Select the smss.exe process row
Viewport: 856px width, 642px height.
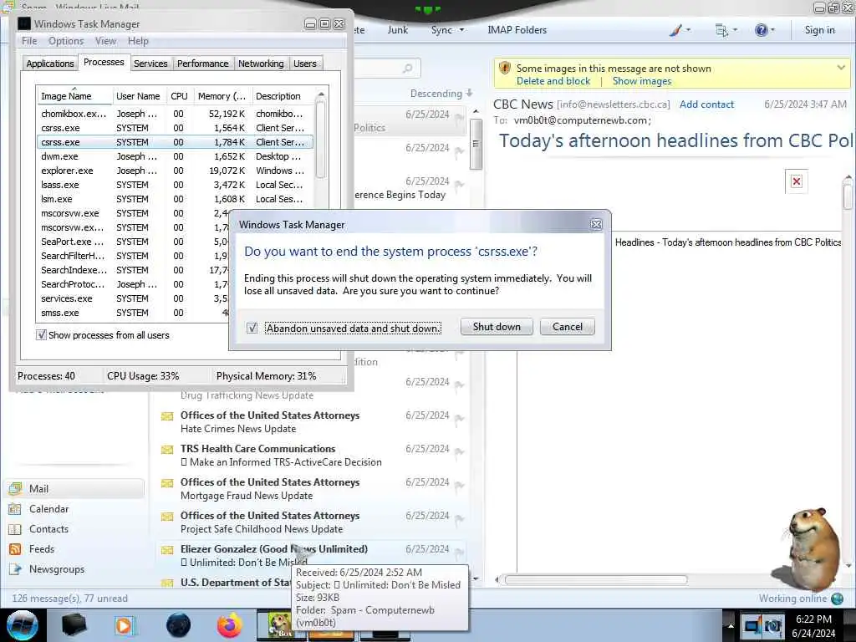[132, 313]
